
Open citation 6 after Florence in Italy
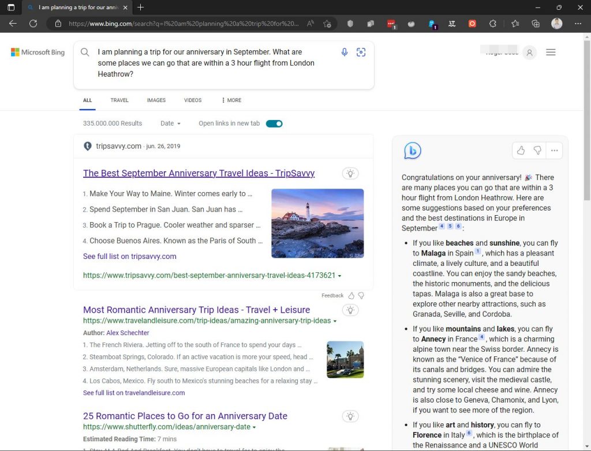pyautogui.click(x=469, y=433)
